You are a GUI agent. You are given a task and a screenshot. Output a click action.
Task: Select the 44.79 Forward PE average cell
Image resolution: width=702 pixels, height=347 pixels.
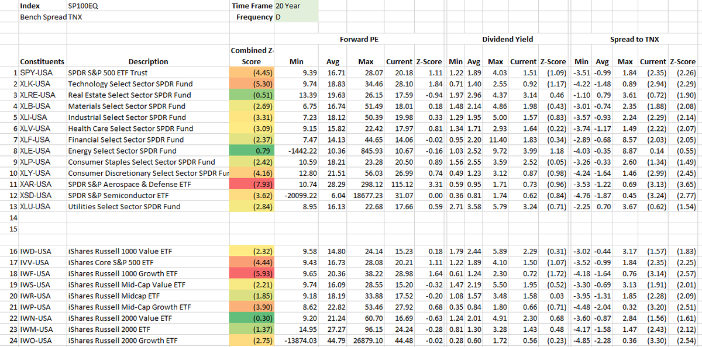pos(334,339)
